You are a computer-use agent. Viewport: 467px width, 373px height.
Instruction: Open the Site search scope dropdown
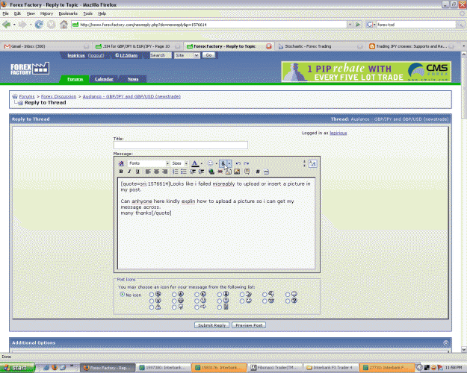[187, 55]
